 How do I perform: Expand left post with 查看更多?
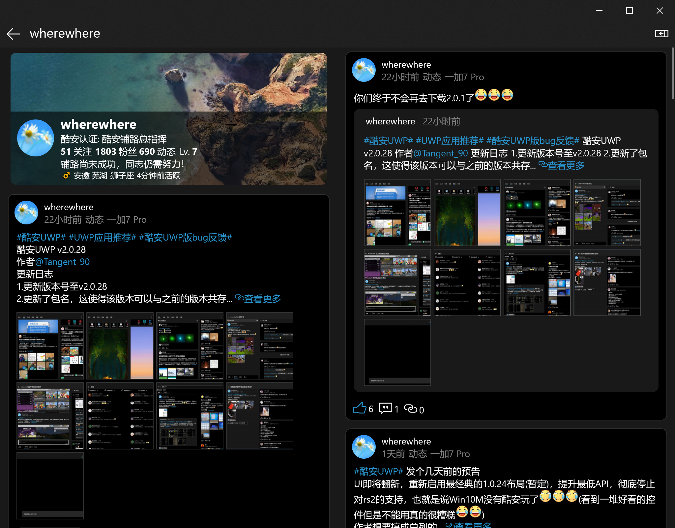click(x=258, y=299)
